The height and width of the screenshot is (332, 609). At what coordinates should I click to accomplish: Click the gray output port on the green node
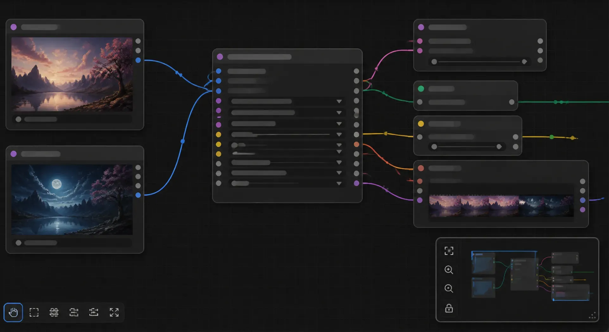[512, 102]
